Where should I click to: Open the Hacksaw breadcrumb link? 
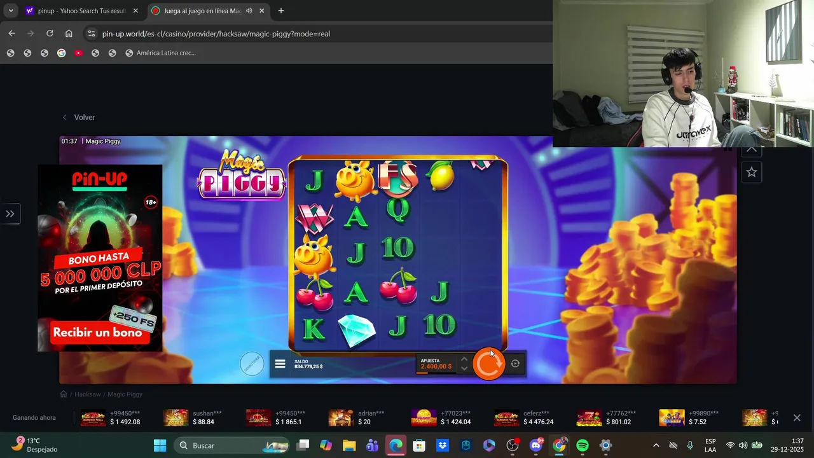pyautogui.click(x=88, y=394)
